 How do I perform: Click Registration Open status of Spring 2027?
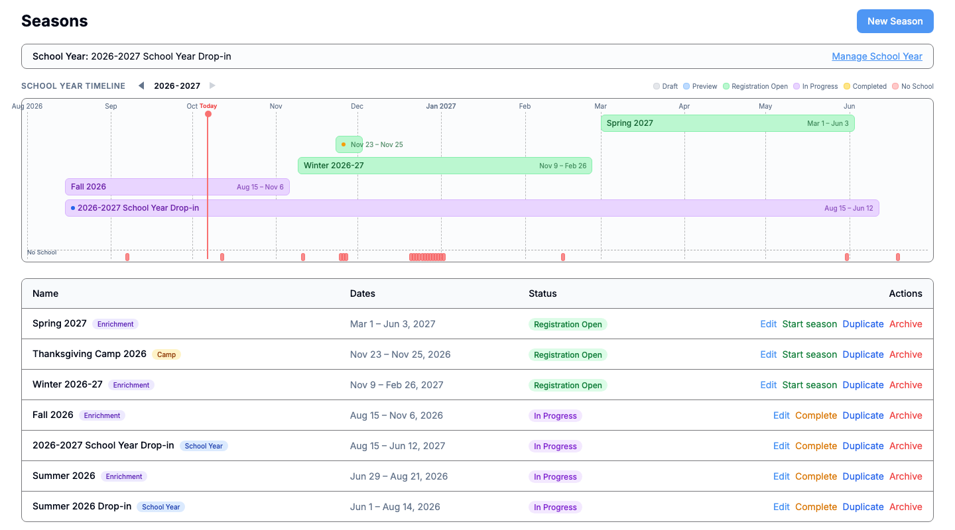tap(568, 325)
